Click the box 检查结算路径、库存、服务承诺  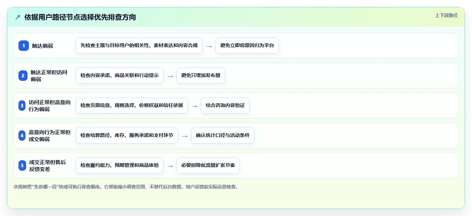127,136
